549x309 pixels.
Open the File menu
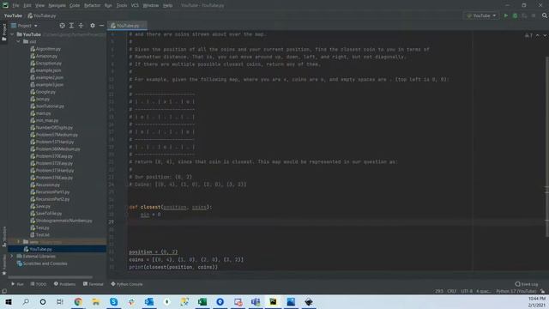click(x=15, y=5)
